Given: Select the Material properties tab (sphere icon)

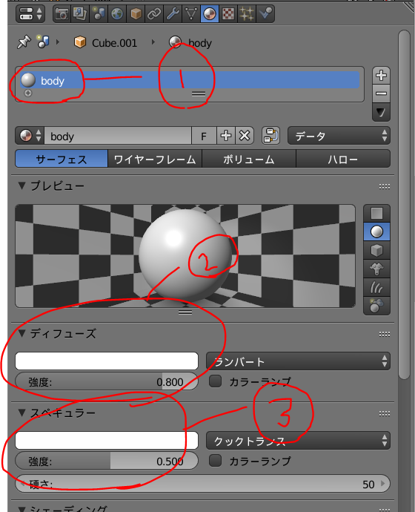Looking at the screenshot, I should coord(210,14).
